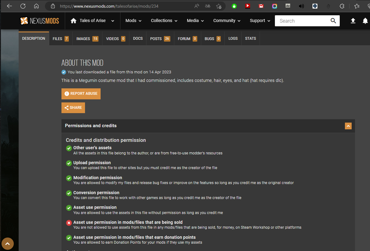
Task: Open the Bugs tab
Action: pyautogui.click(x=213, y=39)
